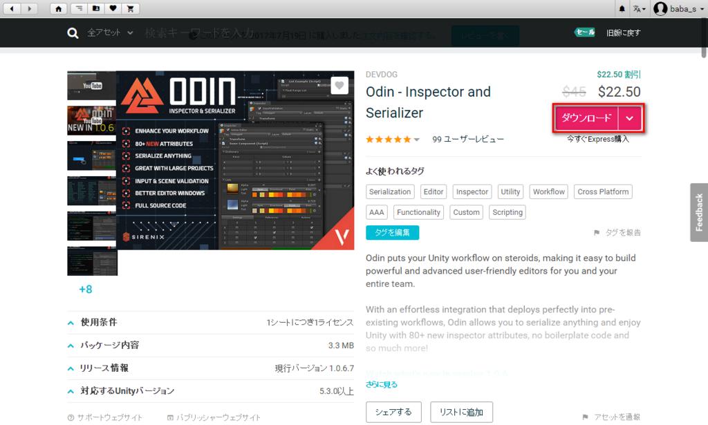The width and height of the screenshot is (708, 425).
Task: Click the タグを編集 button
Action: click(393, 232)
